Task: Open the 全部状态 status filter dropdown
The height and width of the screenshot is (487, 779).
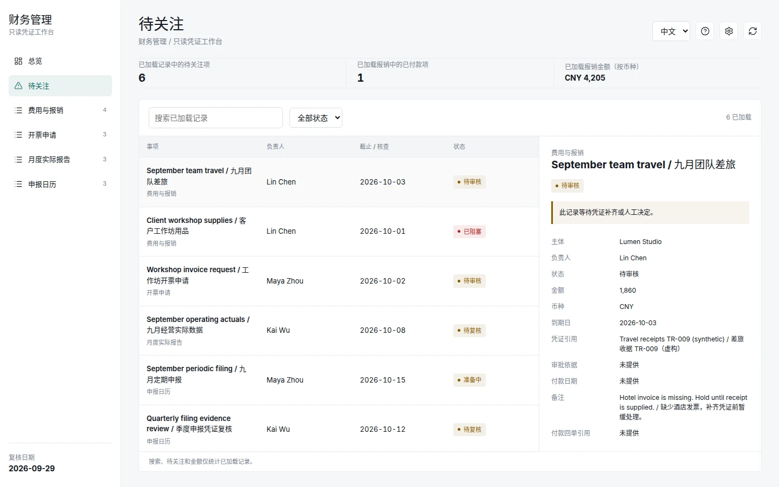Action: (x=316, y=118)
